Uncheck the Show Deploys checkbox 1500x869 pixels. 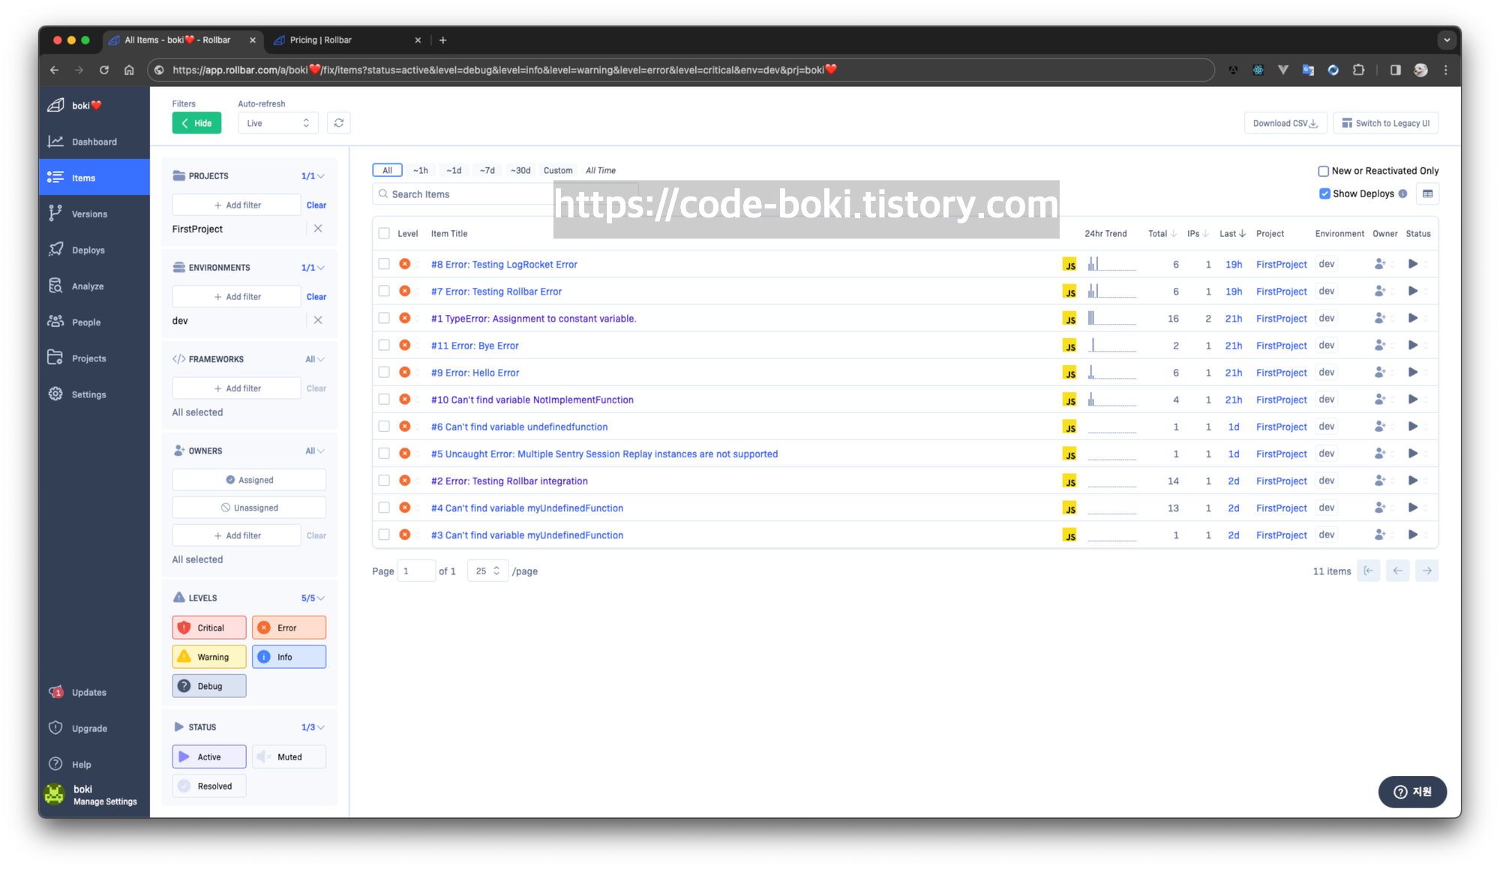click(x=1324, y=193)
